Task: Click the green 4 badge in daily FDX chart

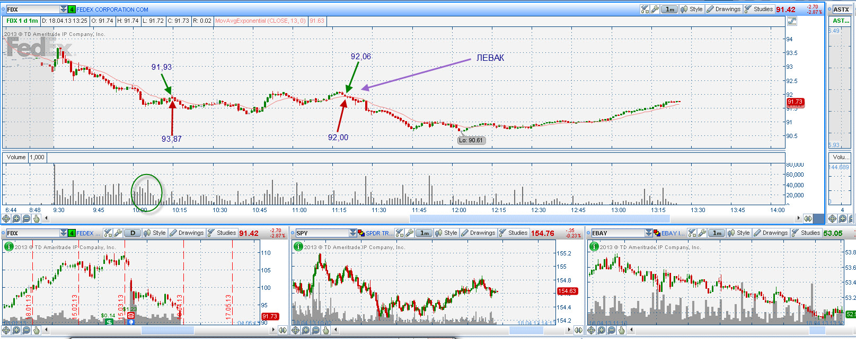Action: click(x=72, y=233)
